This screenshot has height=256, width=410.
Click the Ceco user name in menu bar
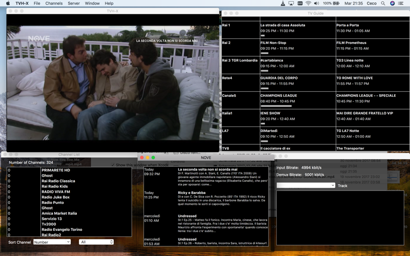click(x=372, y=4)
